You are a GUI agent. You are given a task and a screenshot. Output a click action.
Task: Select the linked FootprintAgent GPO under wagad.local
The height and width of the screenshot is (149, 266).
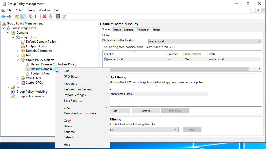(36, 46)
